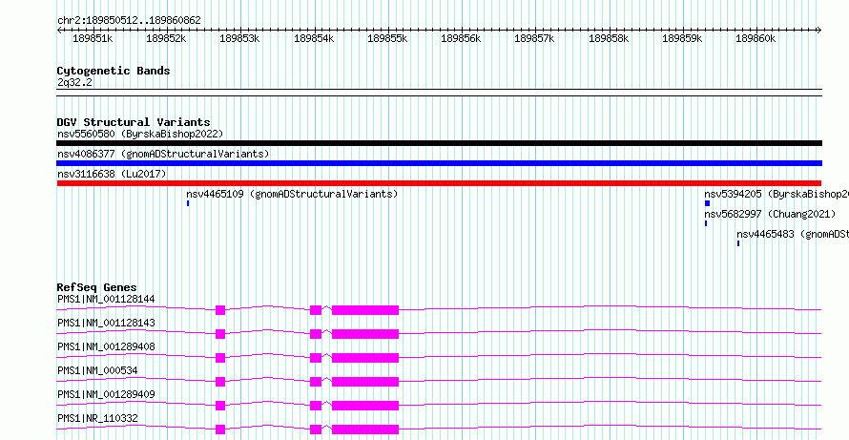Click the middle exon of NM_001289408
The image size is (849, 440).
tap(316, 358)
